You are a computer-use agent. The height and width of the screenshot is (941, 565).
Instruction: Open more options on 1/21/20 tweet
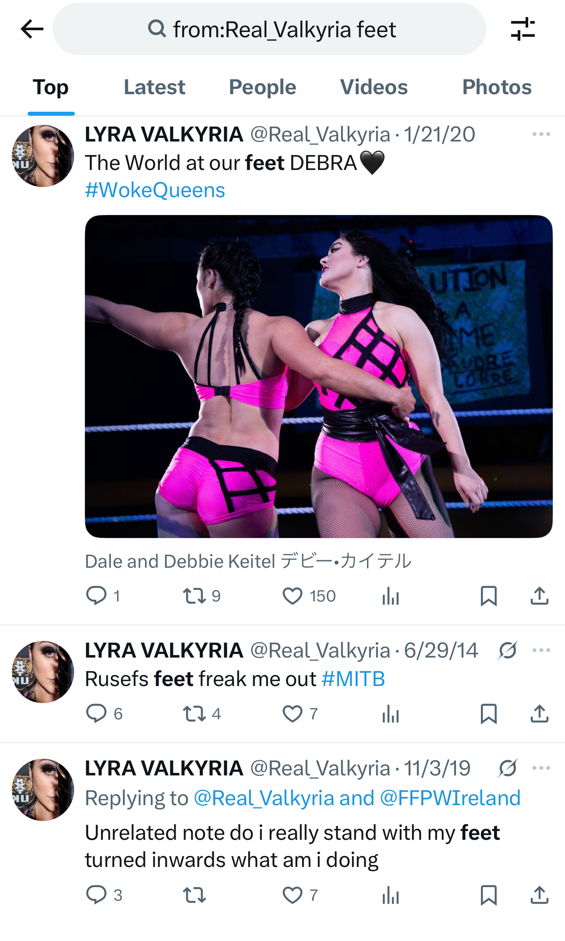click(541, 134)
